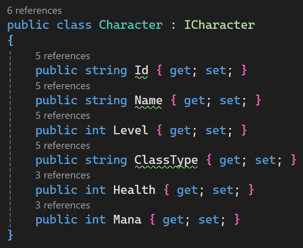Click the Mana property identifier
This screenshot has width=303, height=248.
pyautogui.click(x=127, y=220)
